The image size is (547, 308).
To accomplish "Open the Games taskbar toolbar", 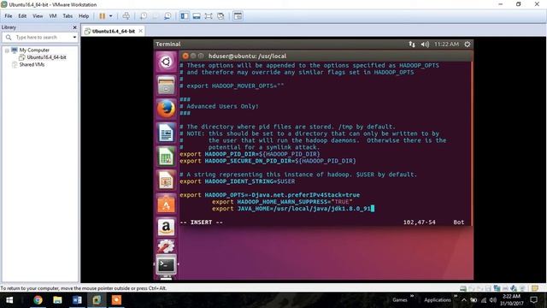I will [x=400, y=300].
